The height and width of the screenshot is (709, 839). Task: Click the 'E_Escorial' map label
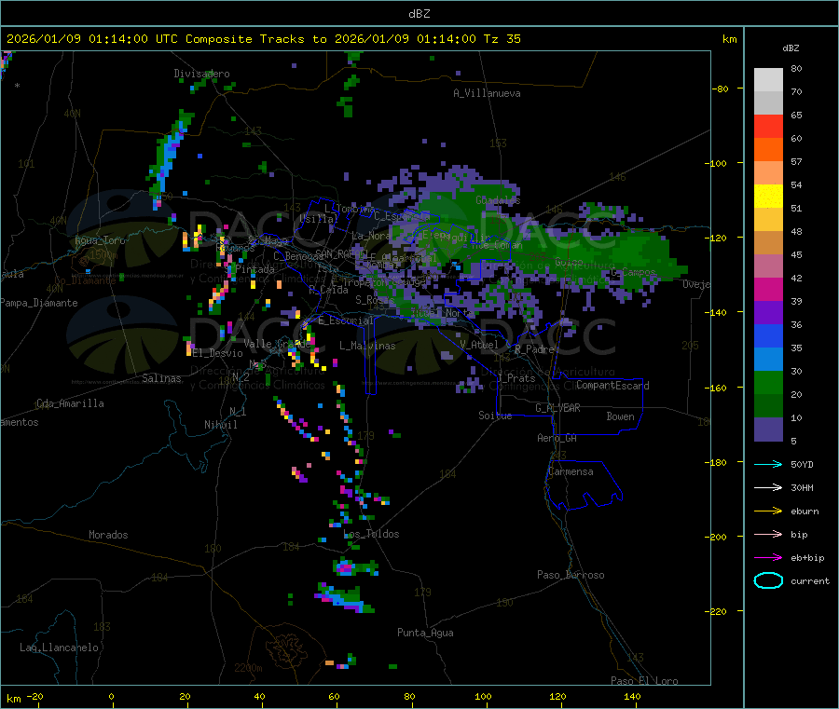coord(345,320)
